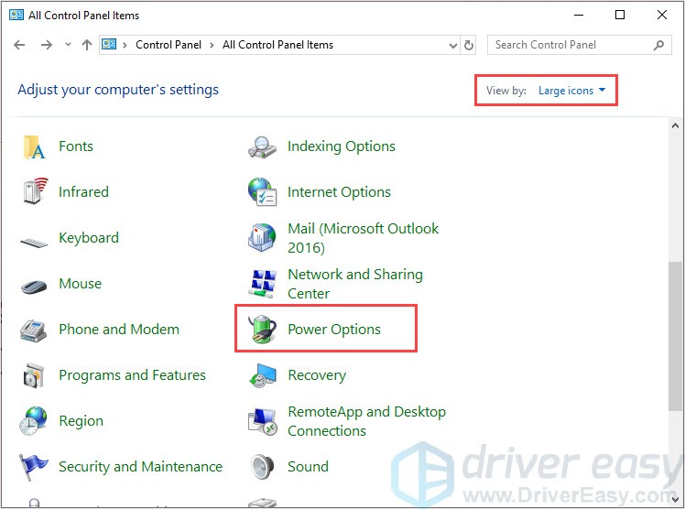Click the Mouse icon
Screen dimensions: 685x509
(34, 287)
